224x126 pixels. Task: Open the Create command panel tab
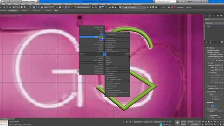click(206, 16)
